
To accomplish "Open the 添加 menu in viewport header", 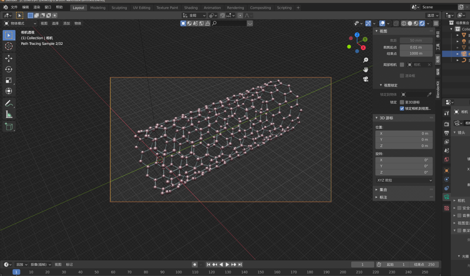I will pyautogui.click(x=67, y=24).
